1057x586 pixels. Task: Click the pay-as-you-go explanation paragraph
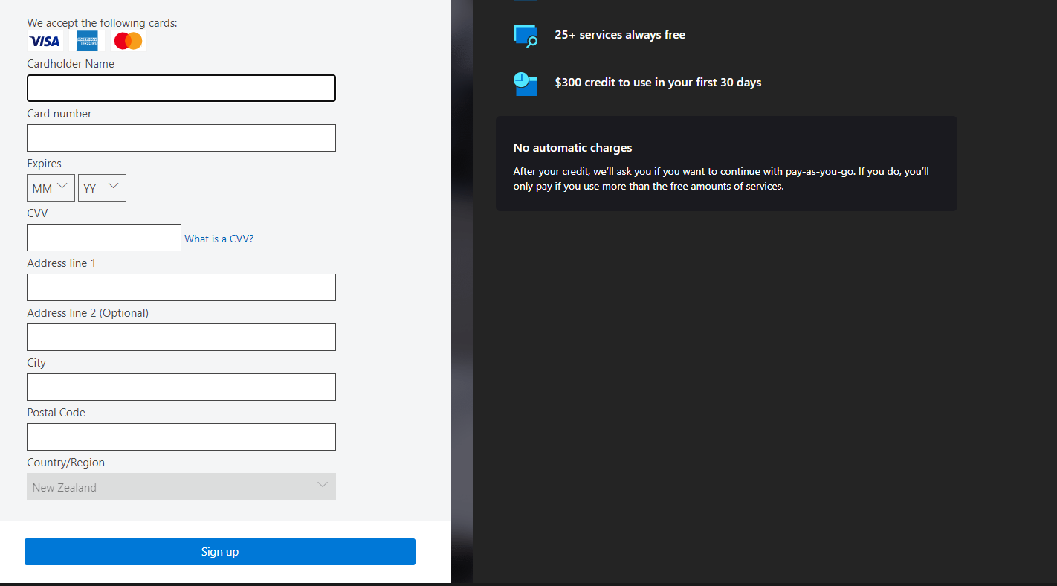click(721, 178)
